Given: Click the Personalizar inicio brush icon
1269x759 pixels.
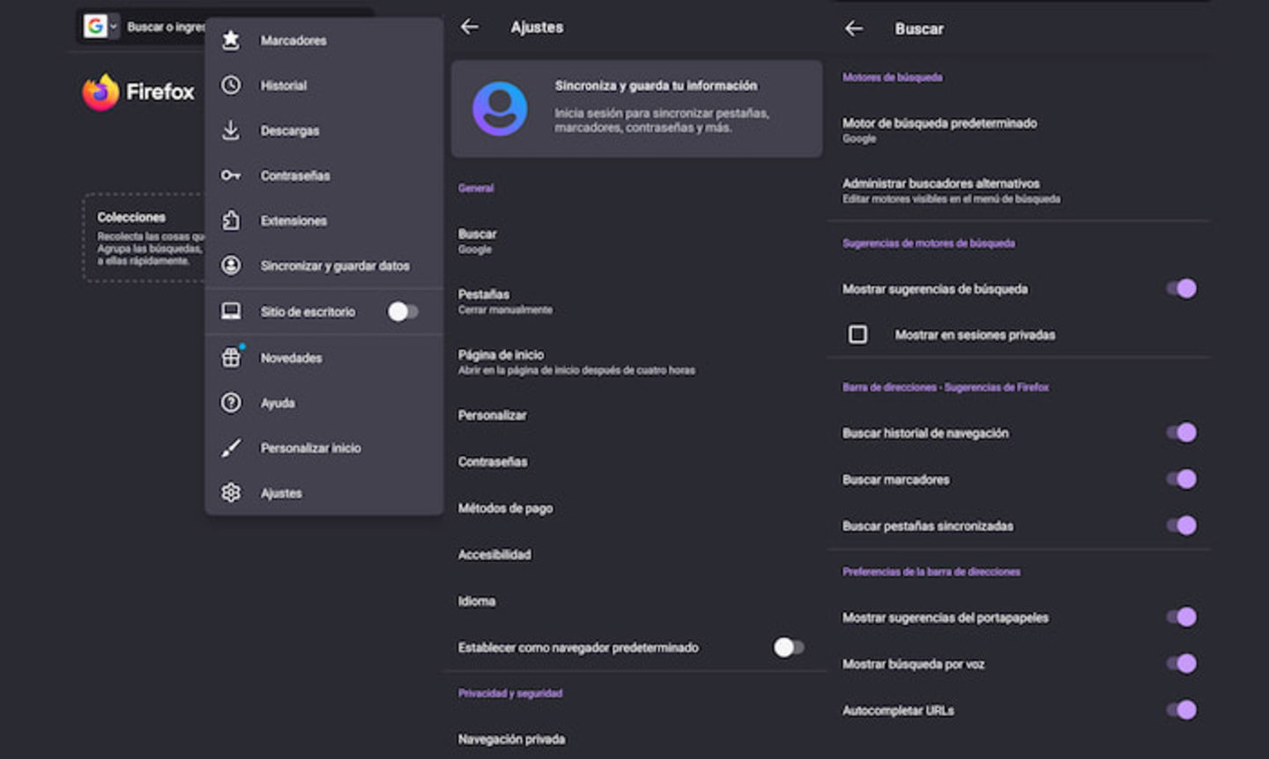Looking at the screenshot, I should pyautogui.click(x=231, y=448).
